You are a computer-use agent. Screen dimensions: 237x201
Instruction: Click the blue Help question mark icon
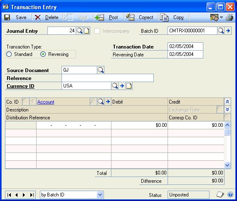230,194
